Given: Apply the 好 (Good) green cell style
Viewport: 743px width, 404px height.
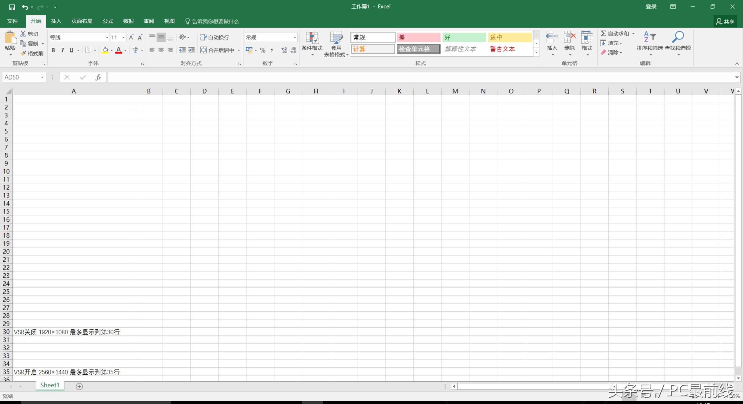Looking at the screenshot, I should click(464, 37).
